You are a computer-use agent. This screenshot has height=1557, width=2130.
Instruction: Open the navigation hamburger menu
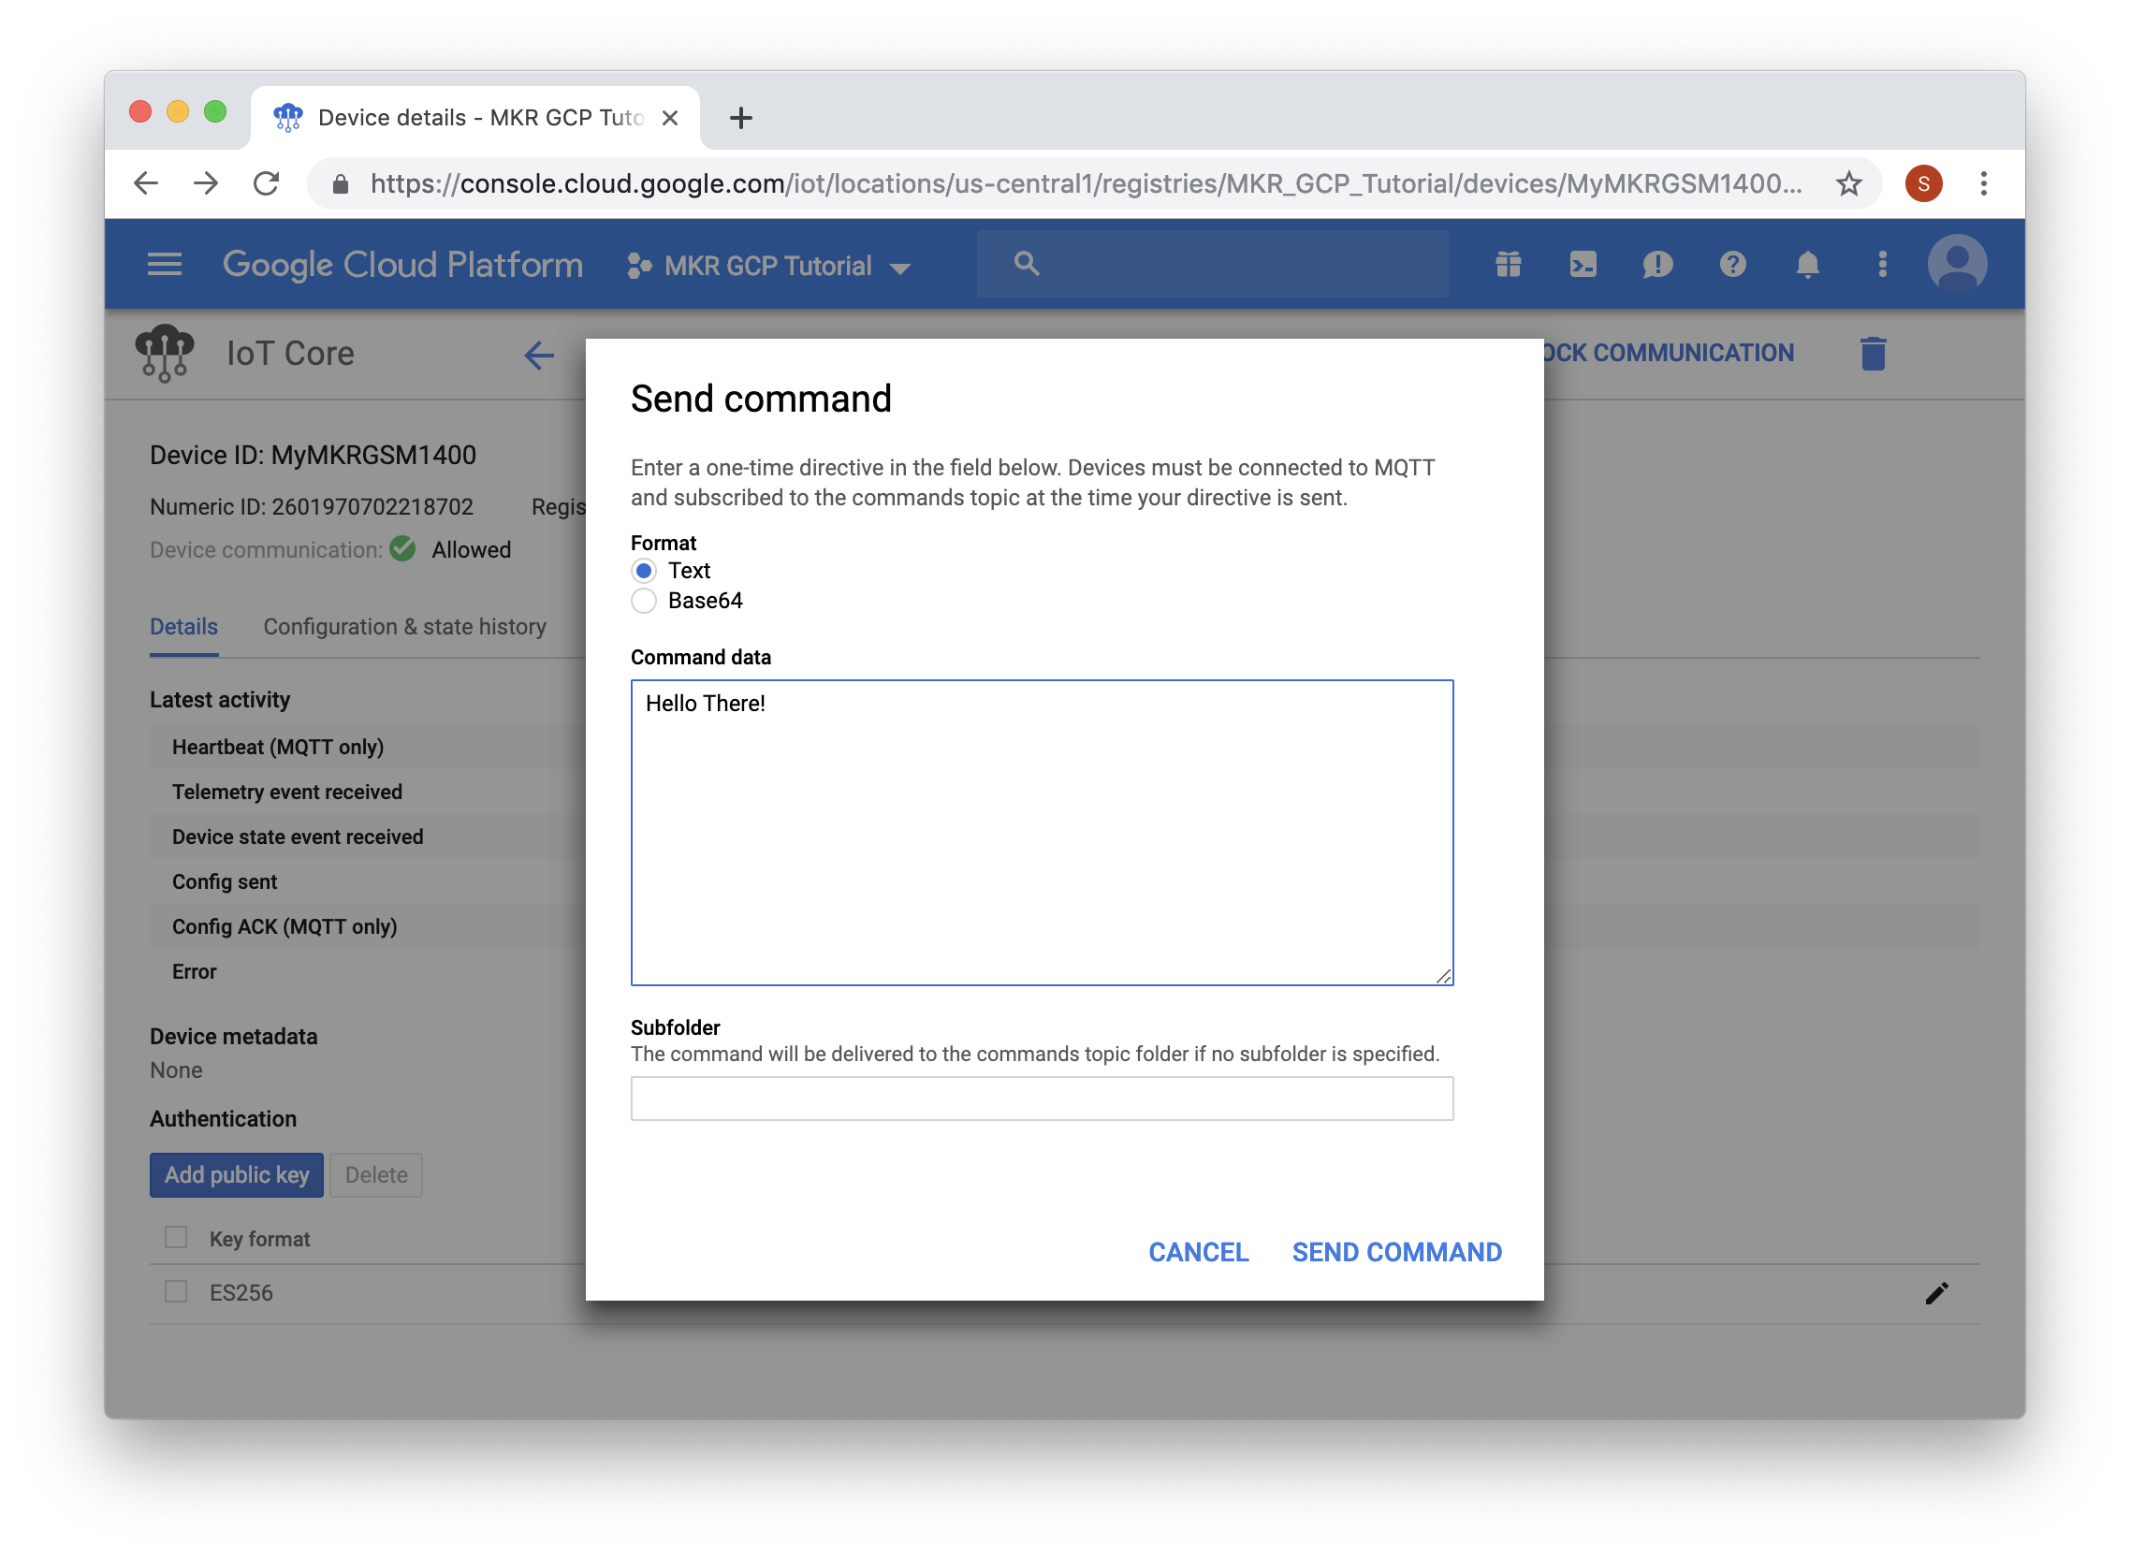pyautogui.click(x=164, y=264)
